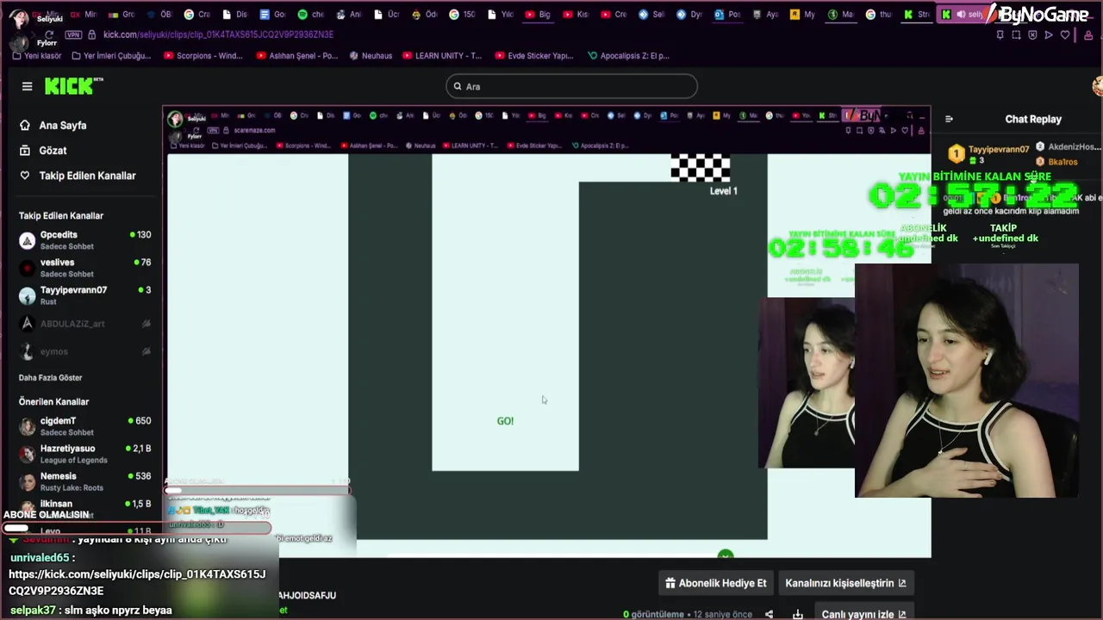This screenshot has height=620, width=1103.
Task: Click the heart icon in browser toolbar
Action: 1065,34
